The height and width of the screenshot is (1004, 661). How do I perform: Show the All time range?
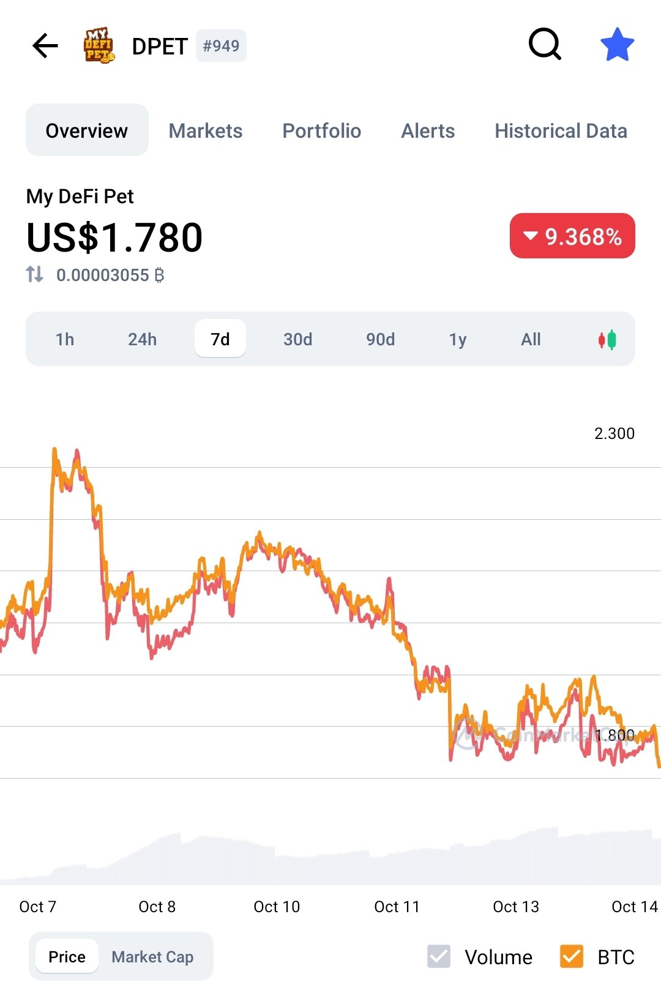click(531, 339)
